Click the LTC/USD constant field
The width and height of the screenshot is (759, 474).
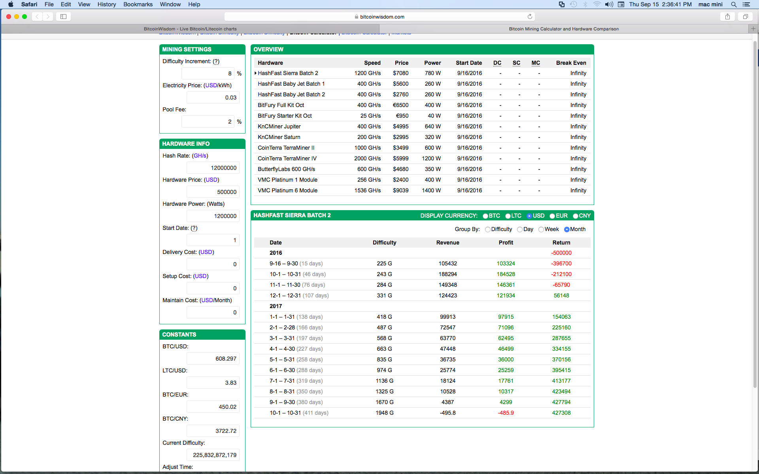(x=213, y=383)
